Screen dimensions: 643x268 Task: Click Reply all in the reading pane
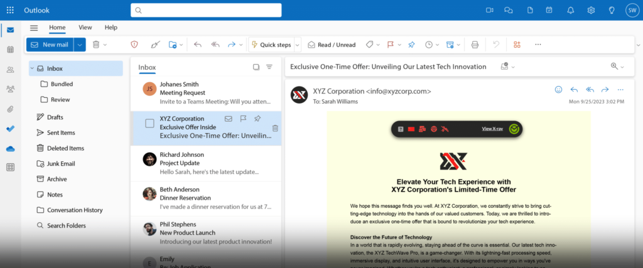[x=590, y=90]
